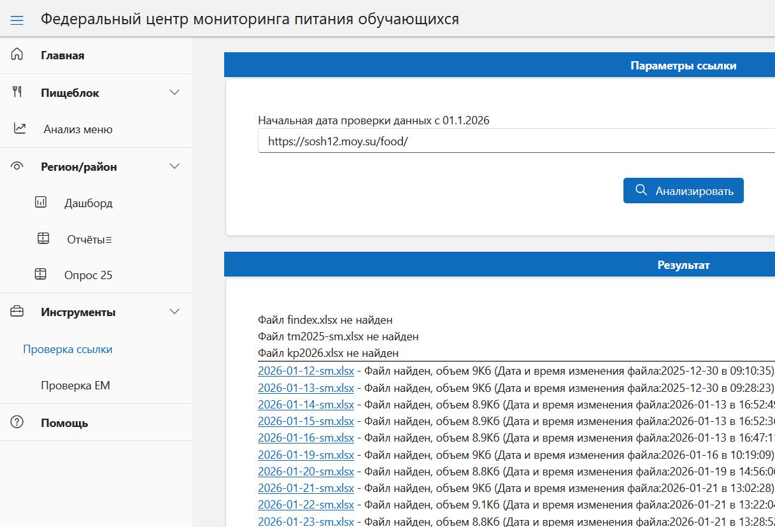
Task: Click the chart icon for Анализ меню
Action: pos(20,129)
